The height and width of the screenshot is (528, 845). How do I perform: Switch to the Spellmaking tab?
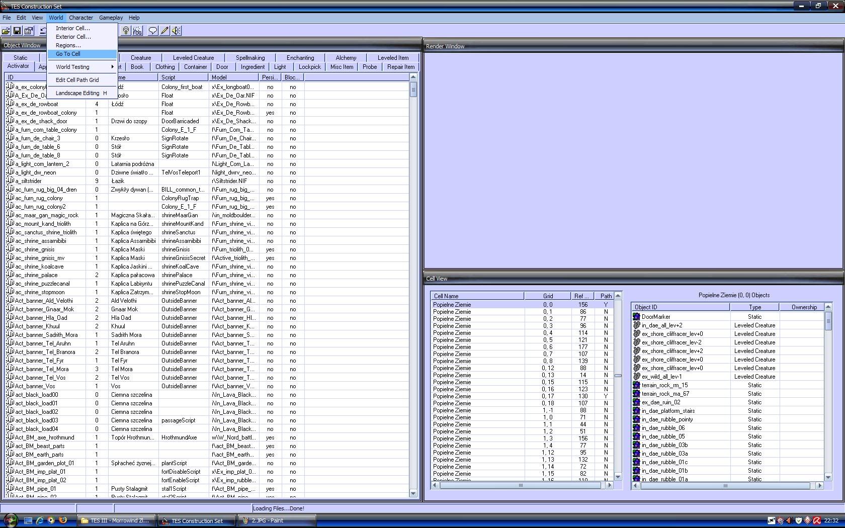pos(250,58)
